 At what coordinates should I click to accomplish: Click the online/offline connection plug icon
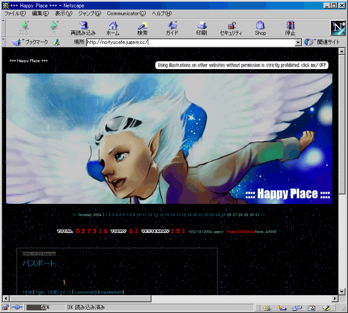click(x=17, y=307)
